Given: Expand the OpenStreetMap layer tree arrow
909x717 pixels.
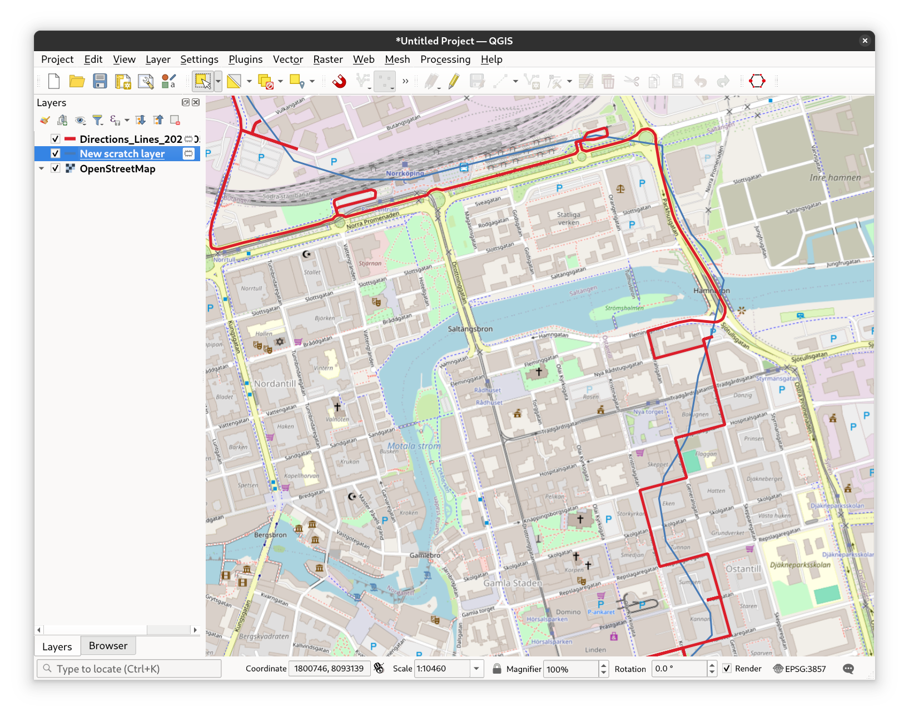Looking at the screenshot, I should point(42,168).
